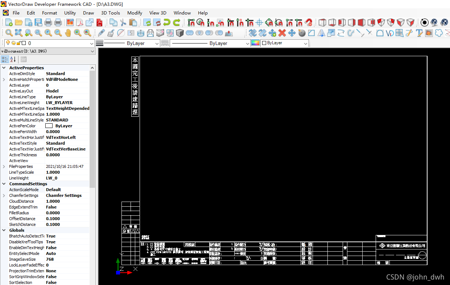Lock the current layer with the padlock
Image resolution: width=450 pixels, height=285 pixels.
pyautogui.click(x=19, y=43)
